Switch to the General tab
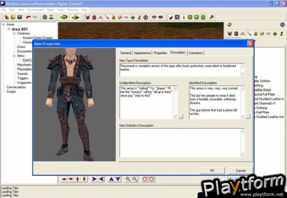The width and height of the screenshot is (287, 198). pos(126,53)
